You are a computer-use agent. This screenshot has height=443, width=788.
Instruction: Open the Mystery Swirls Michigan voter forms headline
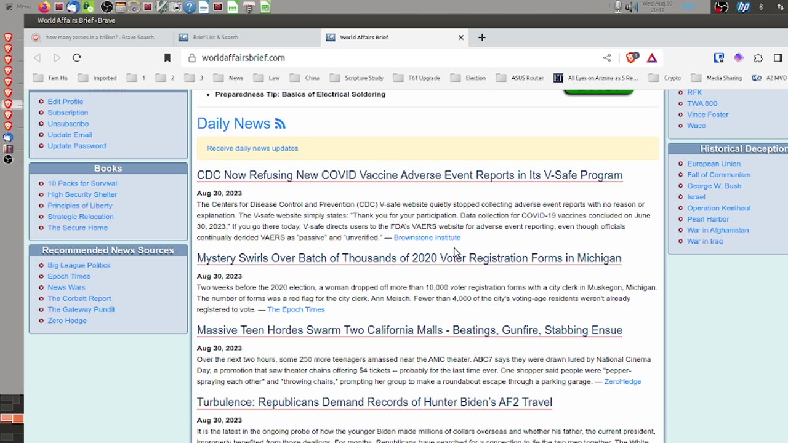pos(409,258)
